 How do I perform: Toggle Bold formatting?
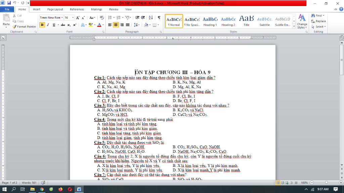pos(42,25)
